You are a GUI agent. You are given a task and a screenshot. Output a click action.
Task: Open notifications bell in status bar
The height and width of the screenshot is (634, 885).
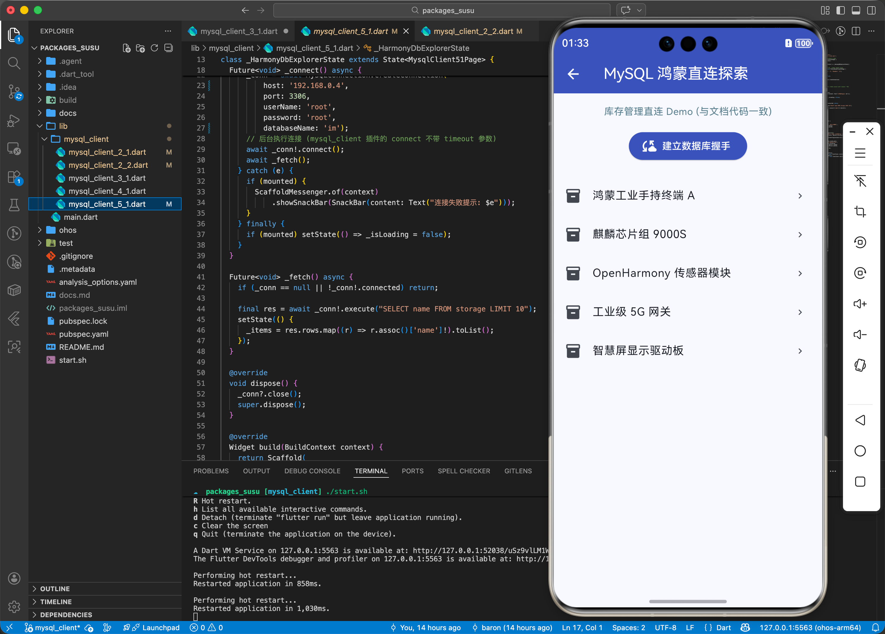click(x=876, y=628)
